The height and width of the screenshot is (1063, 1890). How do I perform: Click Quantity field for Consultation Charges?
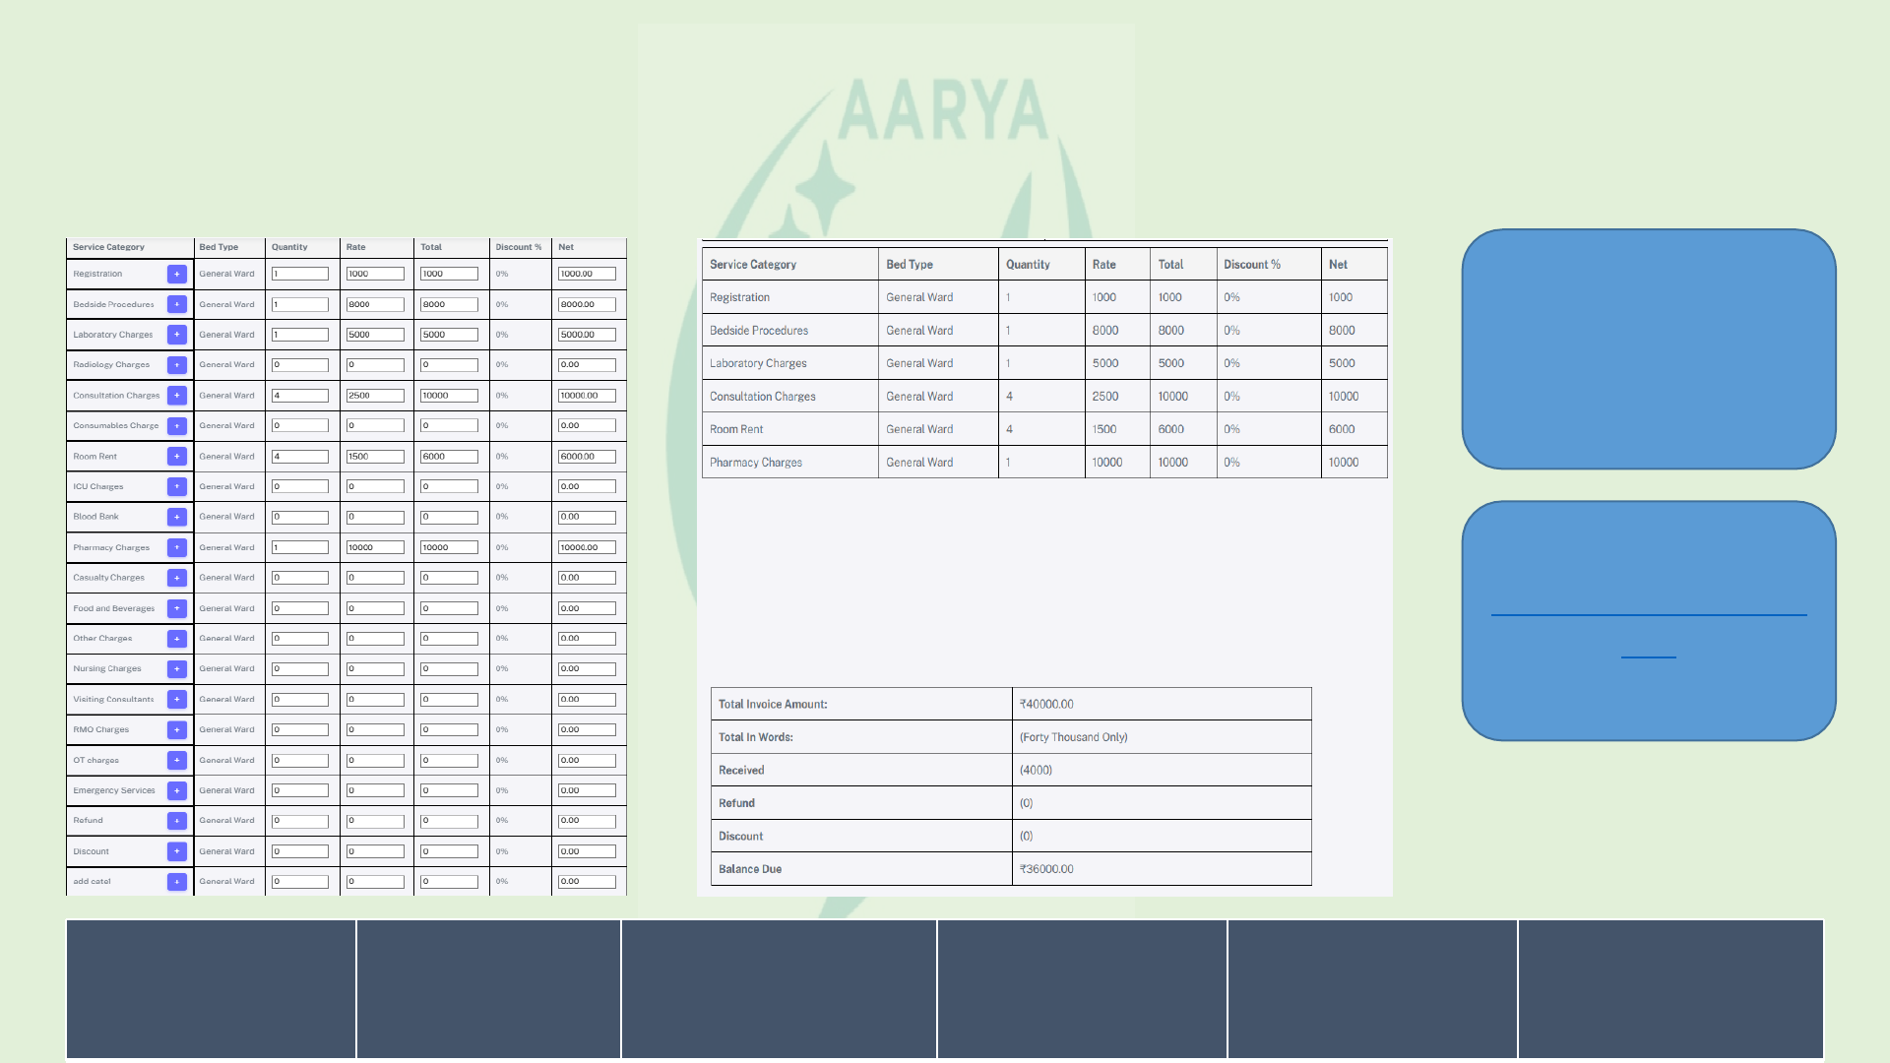tap(300, 396)
